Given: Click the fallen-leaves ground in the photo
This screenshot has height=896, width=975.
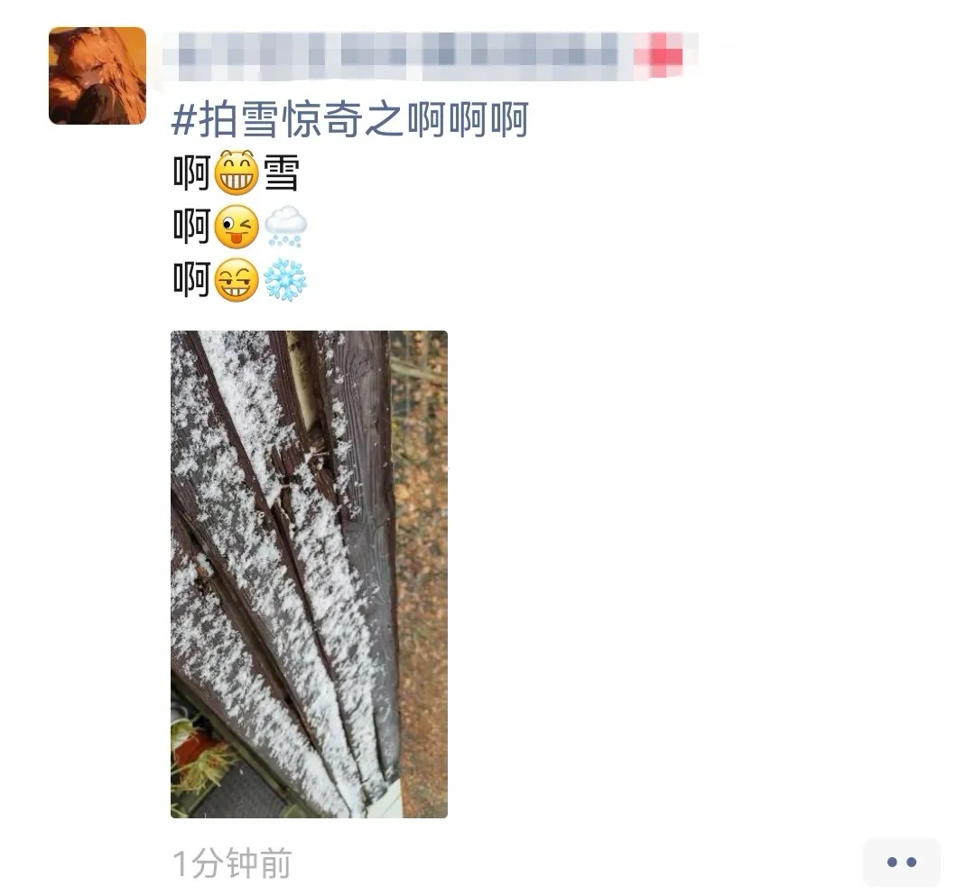Looking at the screenshot, I should pos(424,591).
